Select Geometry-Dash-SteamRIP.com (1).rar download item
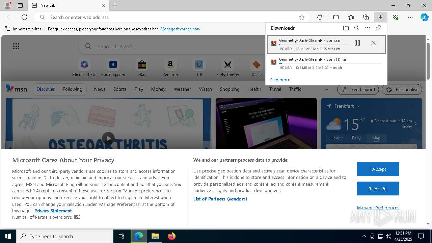The image size is (432, 243). pos(326,63)
